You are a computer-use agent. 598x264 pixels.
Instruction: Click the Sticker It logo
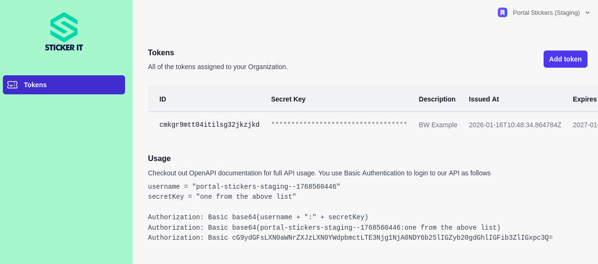(x=64, y=32)
